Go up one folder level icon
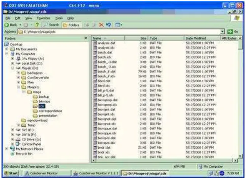Viewport: 246px width, 178px height. point(37,25)
